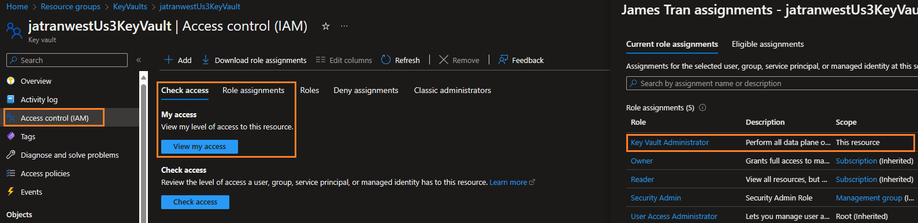This screenshot has width=918, height=223.
Task: Click the Objects section heading in sidebar
Action: coord(19,215)
